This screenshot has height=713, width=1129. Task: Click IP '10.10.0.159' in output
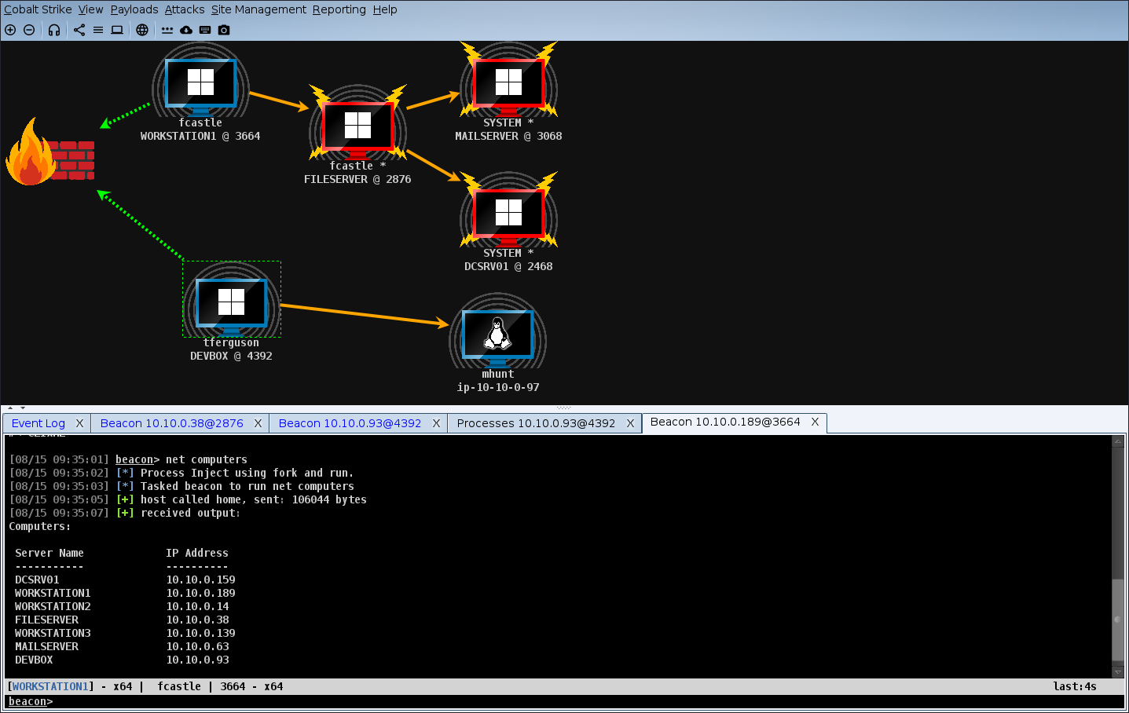point(200,580)
